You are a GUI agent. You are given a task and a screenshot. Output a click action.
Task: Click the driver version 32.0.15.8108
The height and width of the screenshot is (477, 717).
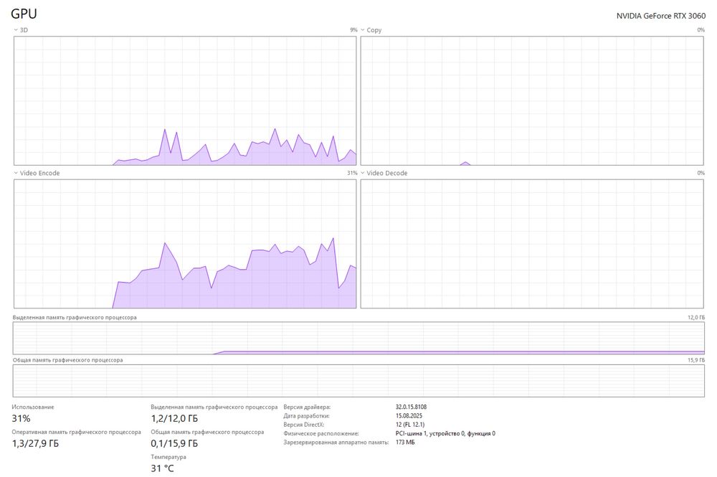tap(411, 407)
